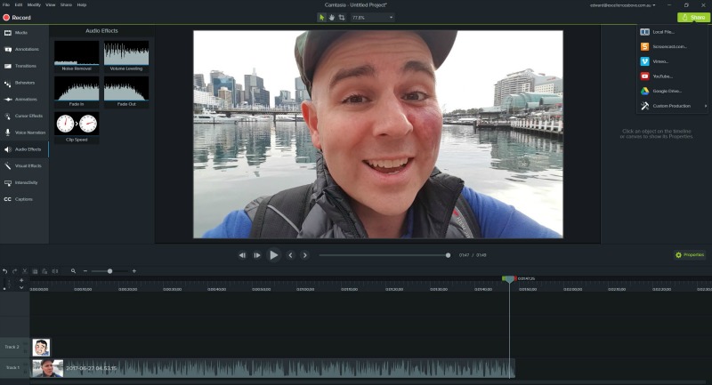Click the video preview canvas
712x385 pixels.
(377, 134)
